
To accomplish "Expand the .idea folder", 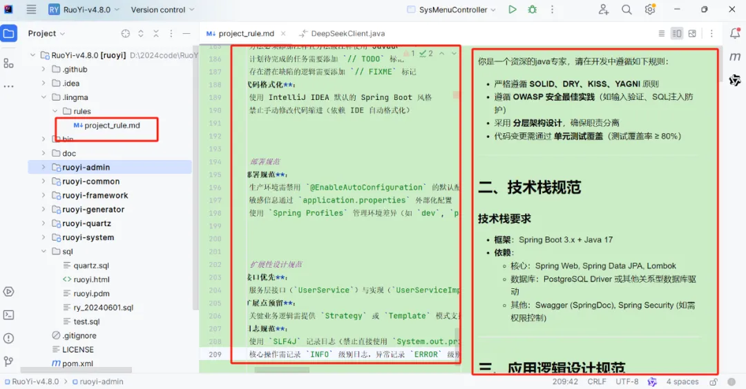I will point(44,83).
